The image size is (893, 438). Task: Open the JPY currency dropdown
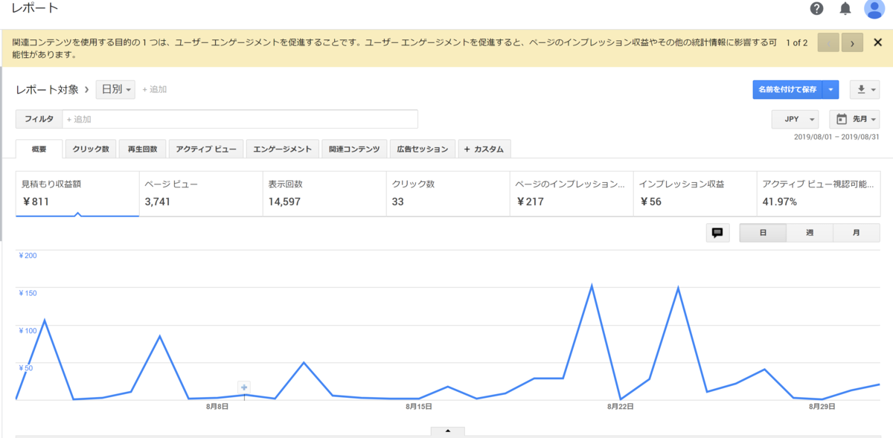[x=795, y=119]
